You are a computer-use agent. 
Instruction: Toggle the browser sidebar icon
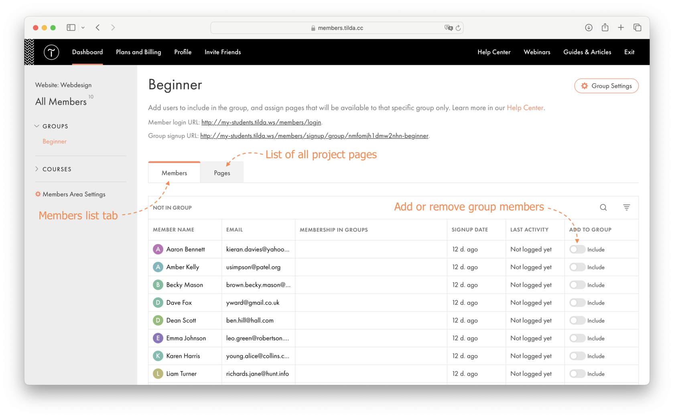click(71, 27)
